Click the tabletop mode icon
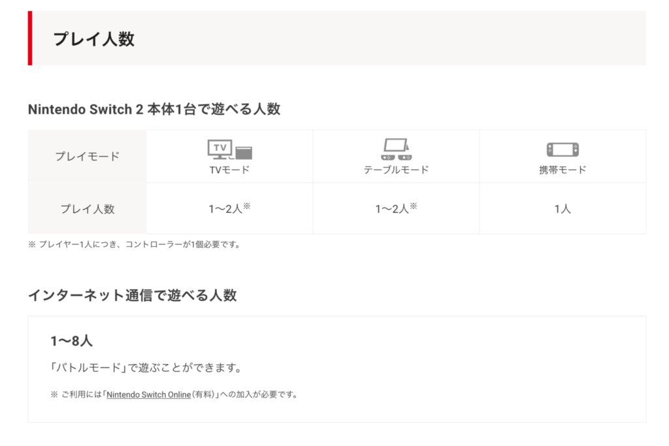The height and width of the screenshot is (446, 669). pos(396,150)
